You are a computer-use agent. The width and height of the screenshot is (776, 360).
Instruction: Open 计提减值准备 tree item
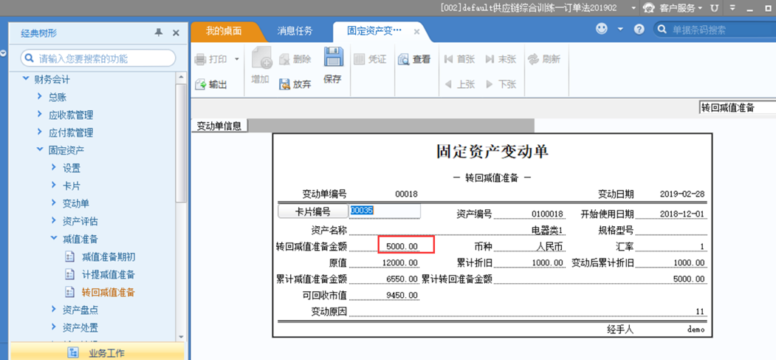click(x=109, y=274)
